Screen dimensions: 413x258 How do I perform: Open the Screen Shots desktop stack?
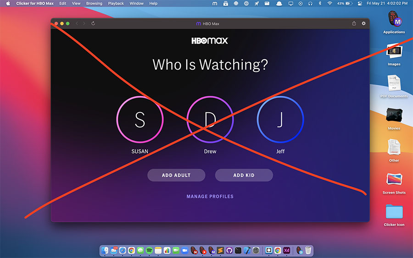(x=394, y=180)
